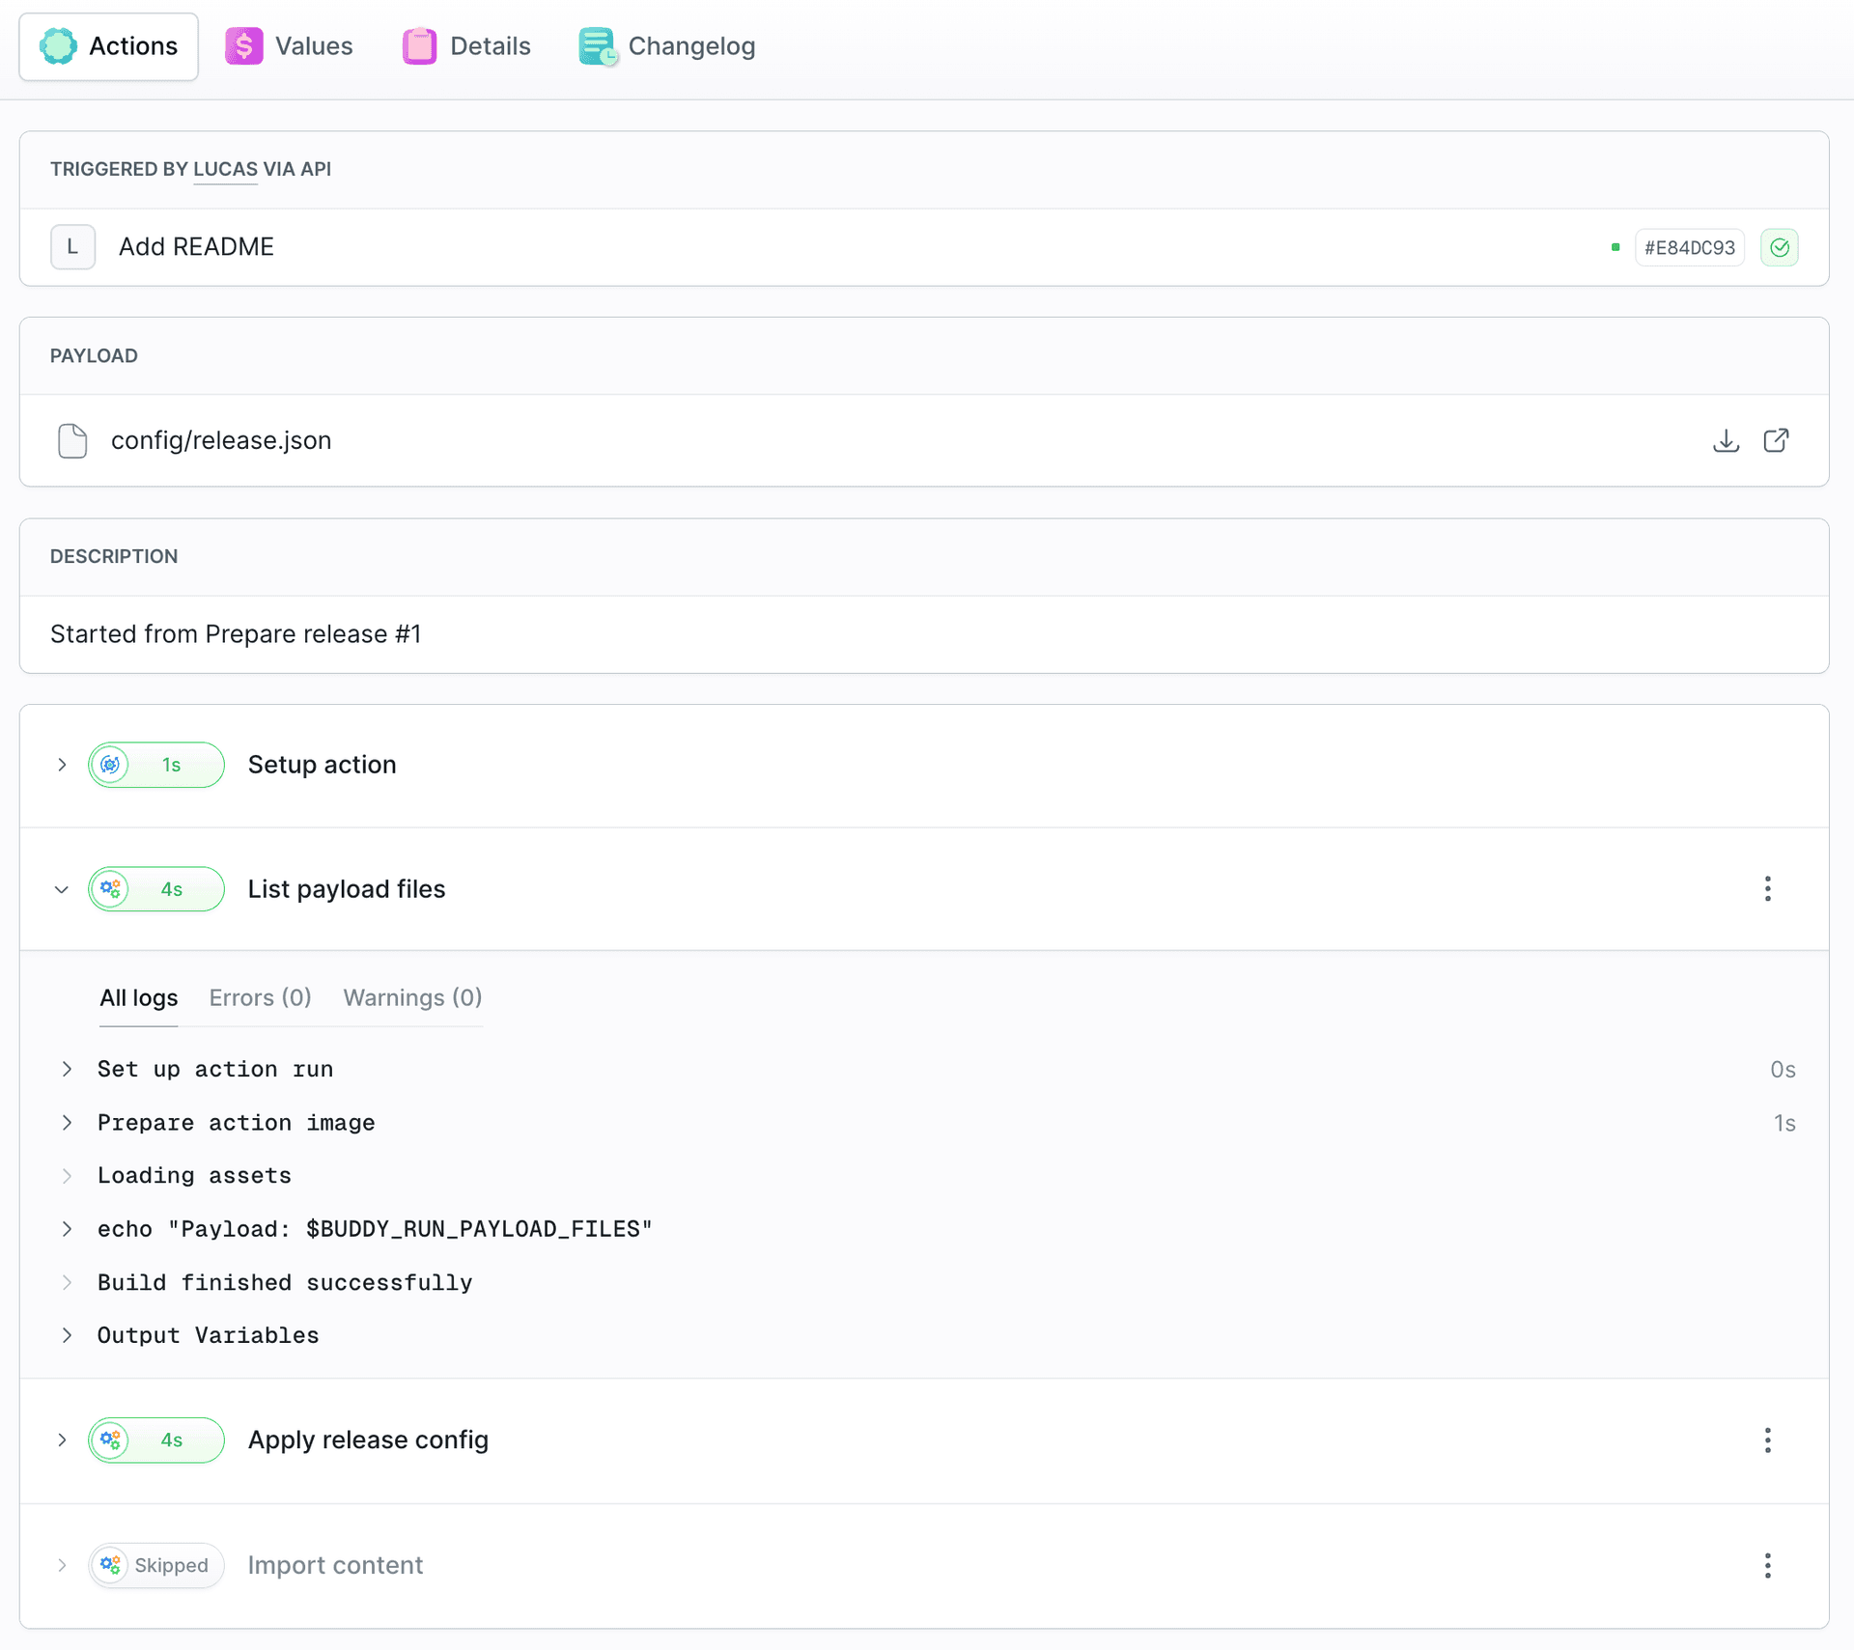Select the All logs tab
Image resolution: width=1854 pixels, height=1650 pixels.
(139, 997)
